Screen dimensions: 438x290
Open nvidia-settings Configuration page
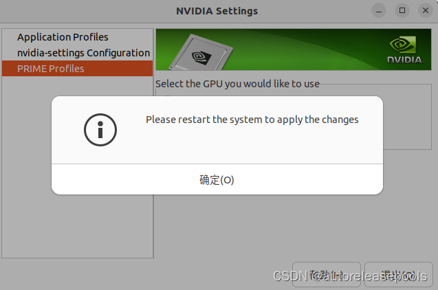click(x=83, y=53)
